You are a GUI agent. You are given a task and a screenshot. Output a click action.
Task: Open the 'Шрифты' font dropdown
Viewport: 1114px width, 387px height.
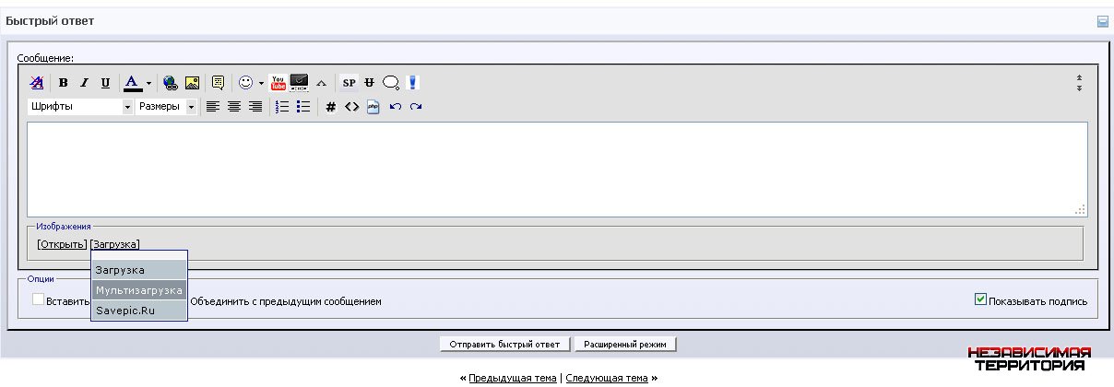point(81,107)
